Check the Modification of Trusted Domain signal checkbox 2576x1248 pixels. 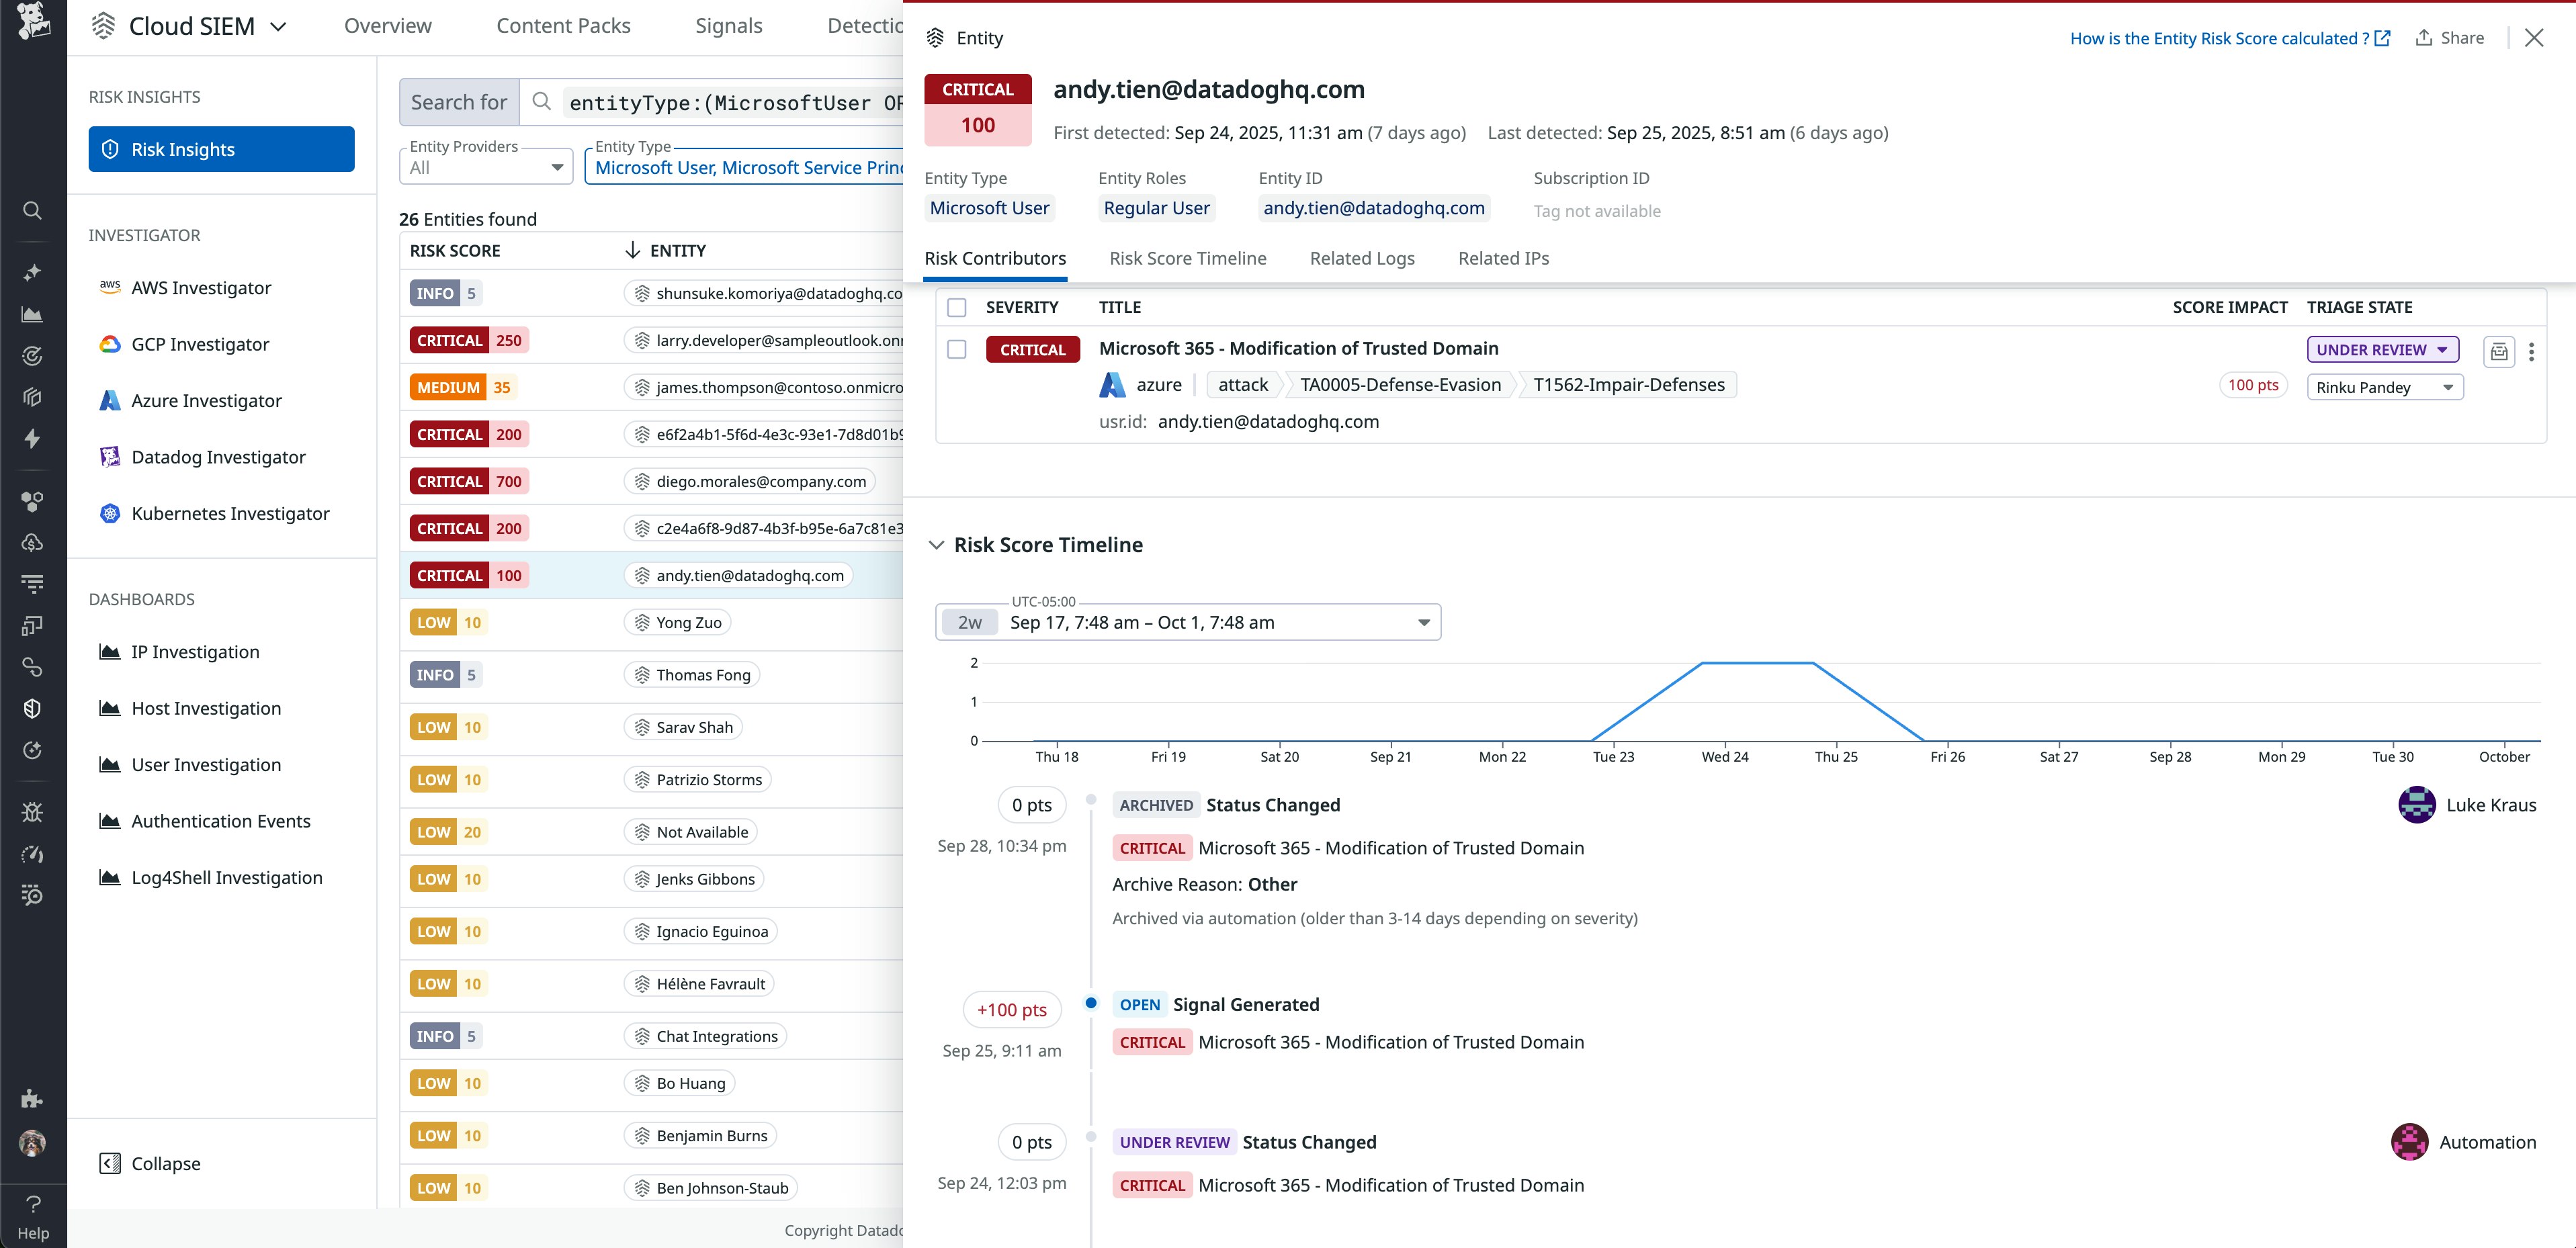point(957,349)
